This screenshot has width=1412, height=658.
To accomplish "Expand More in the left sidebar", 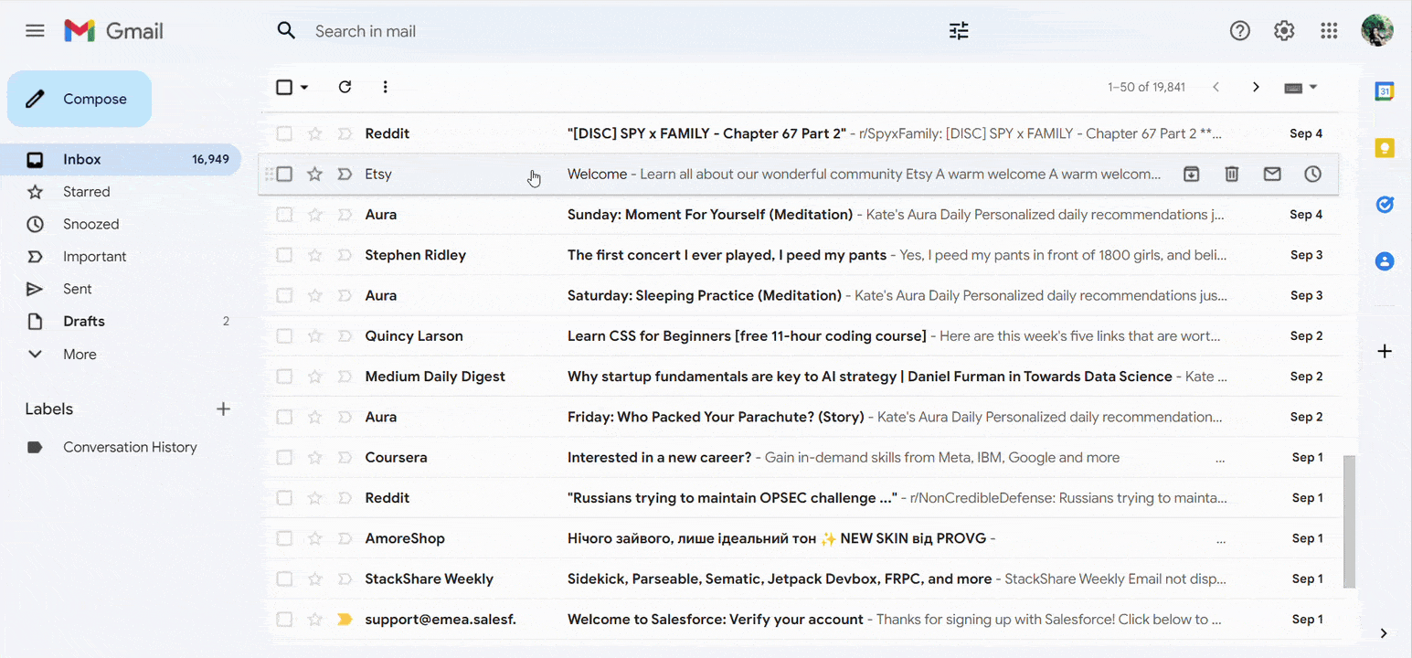I will click(80, 354).
